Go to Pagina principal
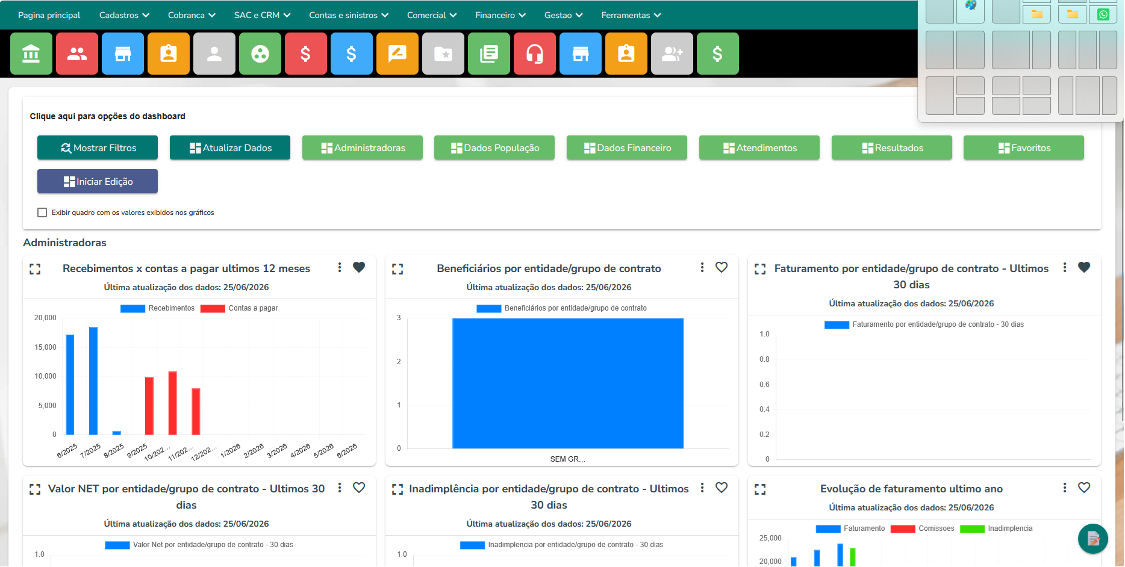1125x567 pixels. point(49,15)
